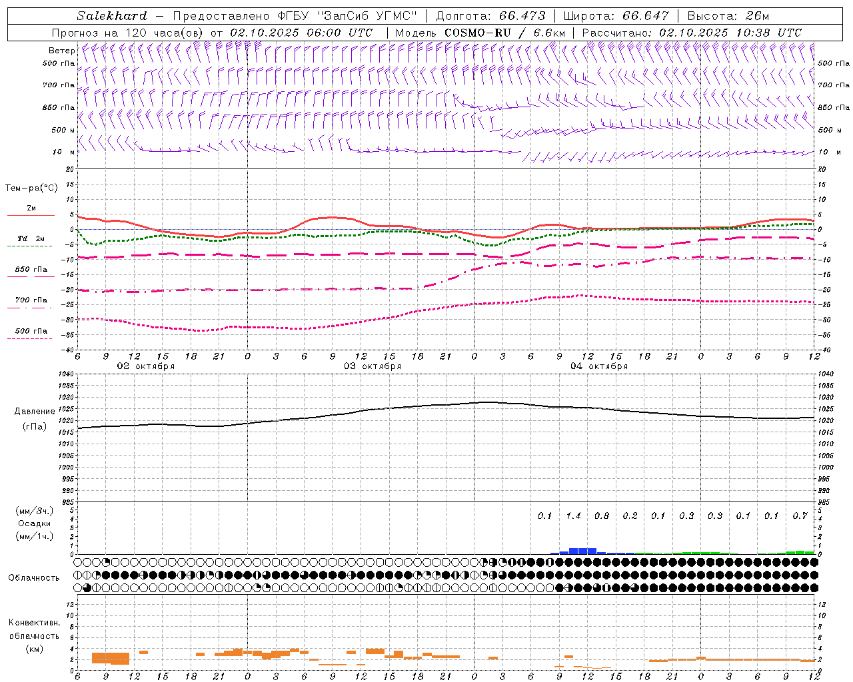
Task: Click the "985" tick on right pressure axis
Action: coord(825,502)
